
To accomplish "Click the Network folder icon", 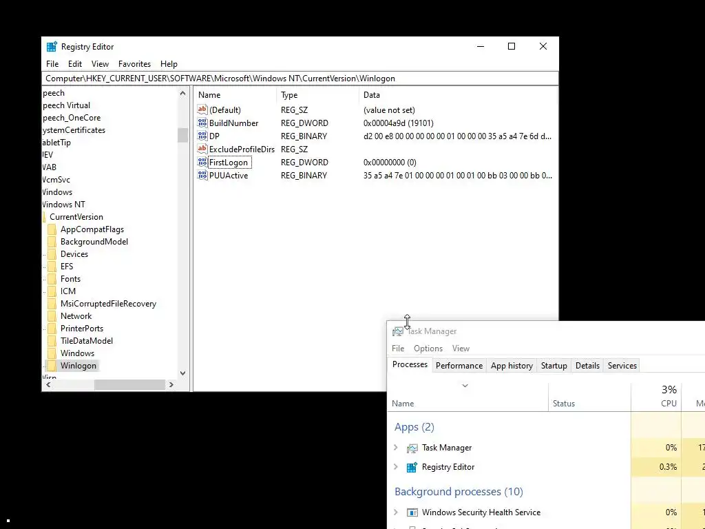I will 52,316.
